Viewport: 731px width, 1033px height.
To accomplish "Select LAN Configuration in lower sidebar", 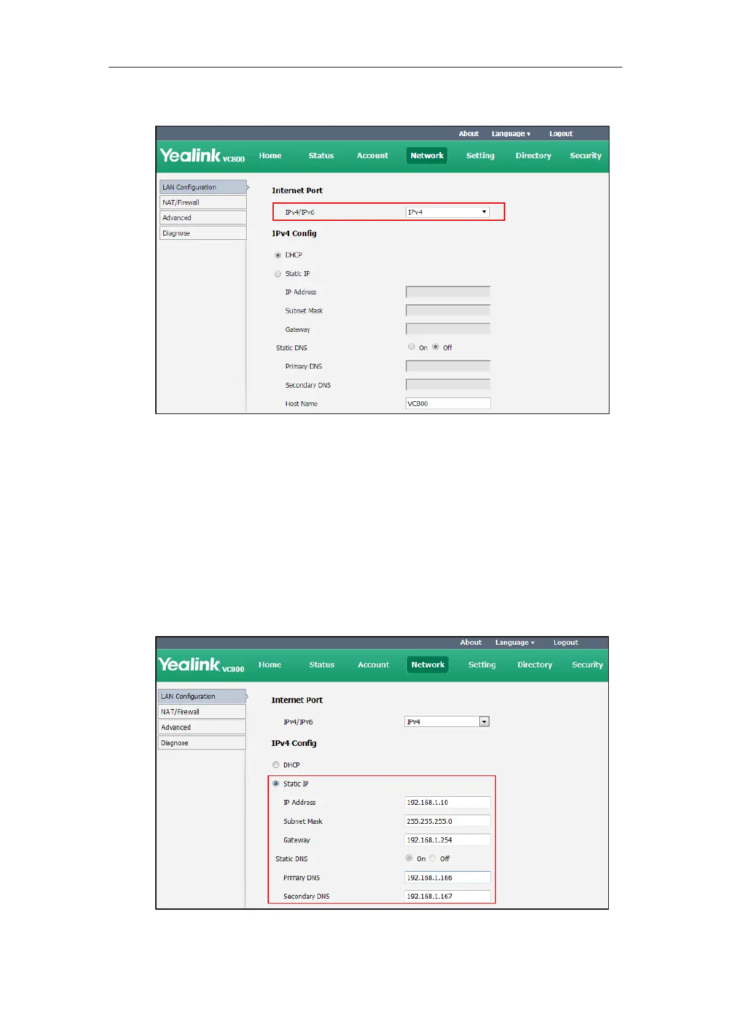I will 202,696.
